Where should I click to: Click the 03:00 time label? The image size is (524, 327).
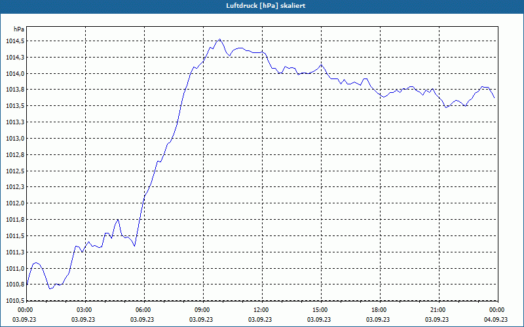pyautogui.click(x=86, y=310)
